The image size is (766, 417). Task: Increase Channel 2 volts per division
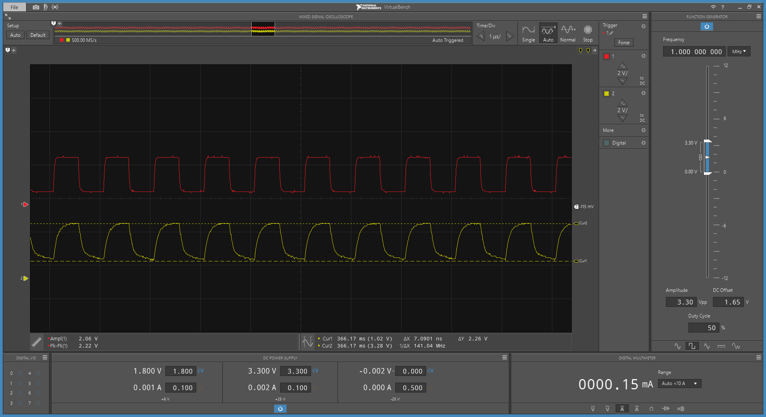pyautogui.click(x=622, y=103)
